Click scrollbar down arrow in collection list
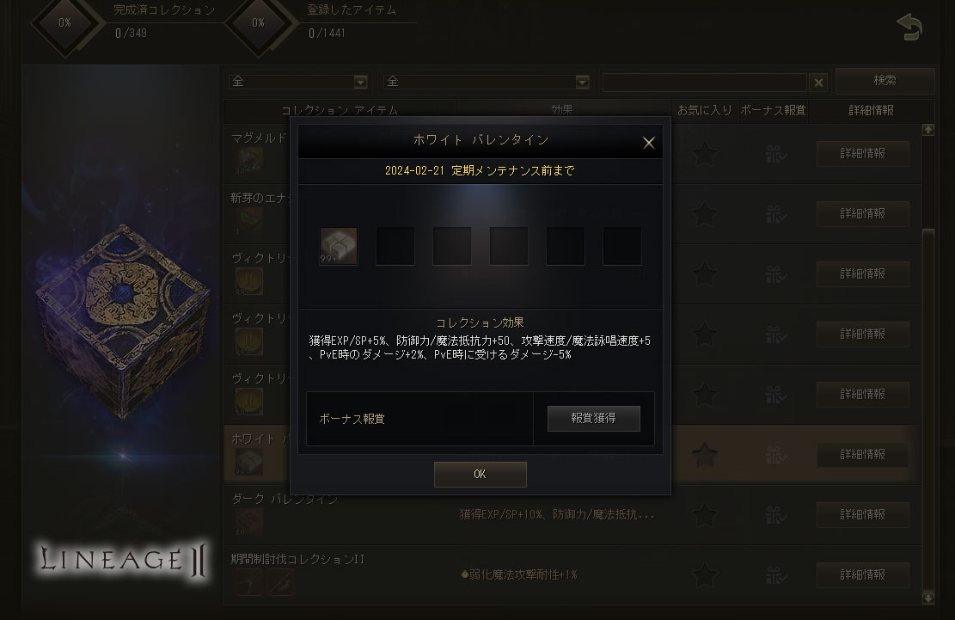Screen dimensions: 955x620 point(928,599)
